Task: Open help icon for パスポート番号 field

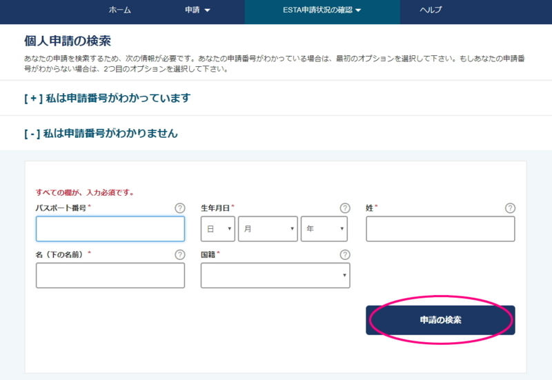Action: coord(180,208)
